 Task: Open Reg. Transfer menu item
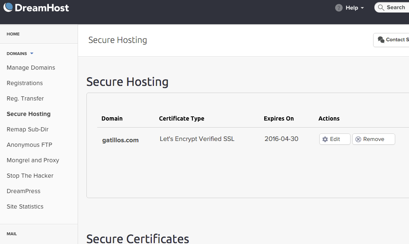25,98
